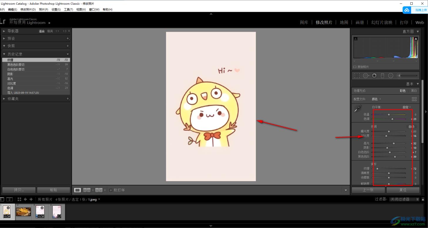This screenshot has width=428, height=228.
Task: Create a new snapshot with plus icon
Action: [68, 46]
